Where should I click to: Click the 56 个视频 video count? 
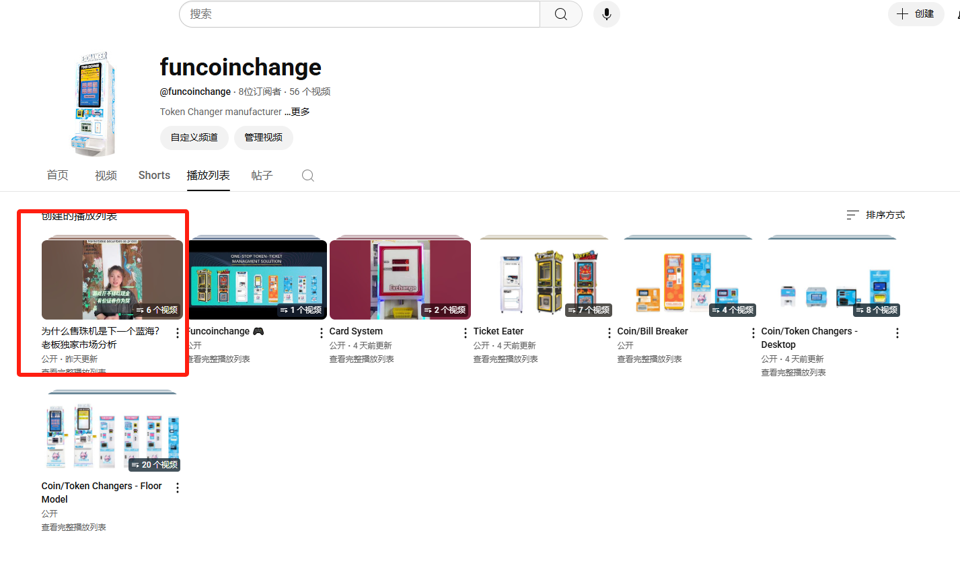tap(310, 92)
